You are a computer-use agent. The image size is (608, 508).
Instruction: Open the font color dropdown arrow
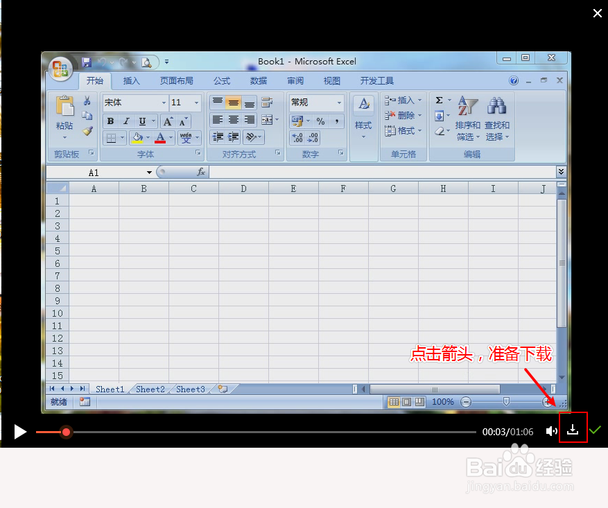click(171, 138)
